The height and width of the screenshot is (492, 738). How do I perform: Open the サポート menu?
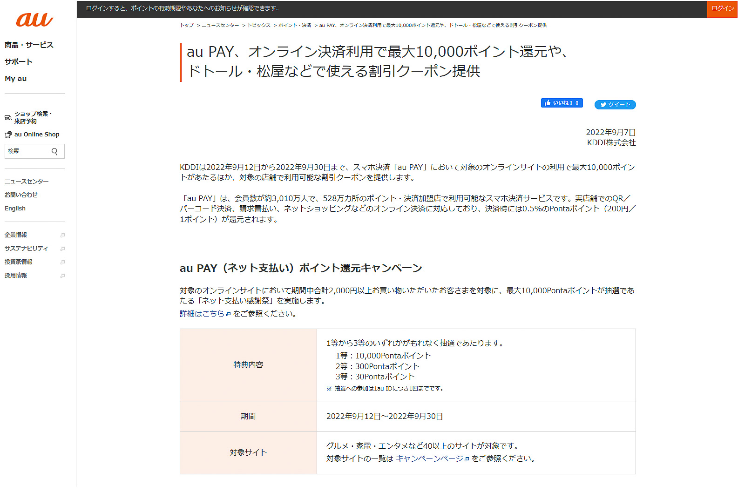coord(19,61)
